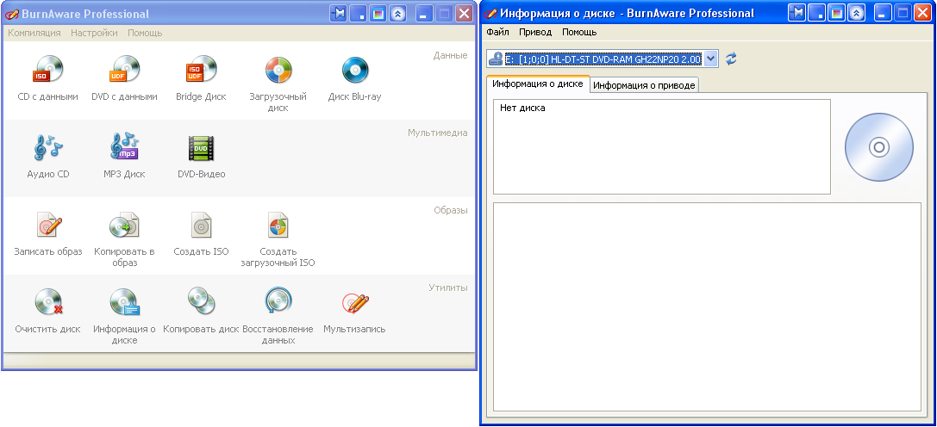The image size is (937, 427).
Task: Click the large disc image
Action: pyautogui.click(x=878, y=147)
